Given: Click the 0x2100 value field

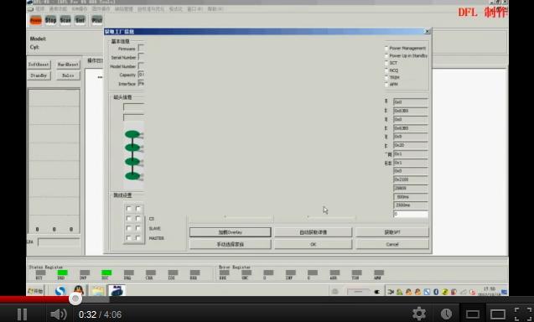Looking at the screenshot, I should (411, 179).
